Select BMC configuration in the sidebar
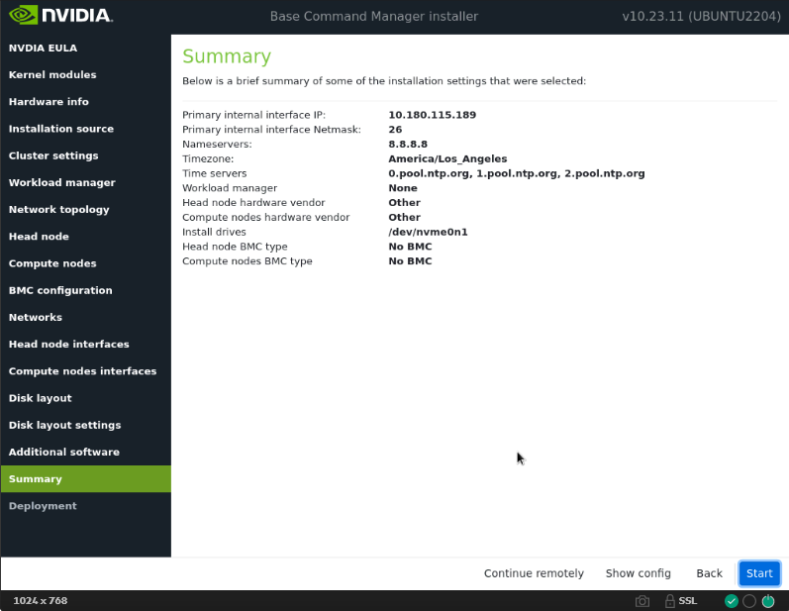This screenshot has height=611, width=789. pos(60,290)
